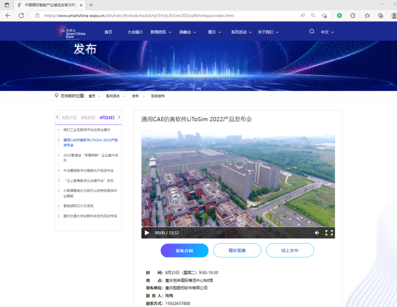Click 发布 in breadcrumb trail

click(135, 96)
